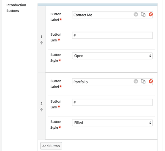Click row number 1
The image size is (165, 151).
tap(41, 37)
